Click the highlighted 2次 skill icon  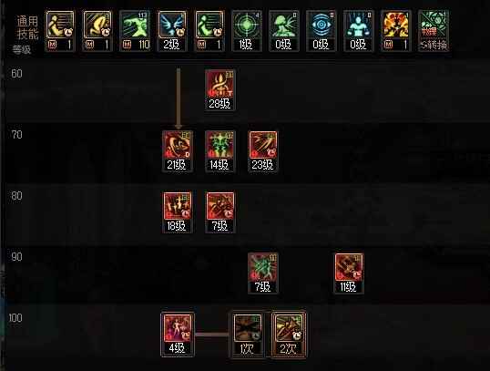(289, 335)
